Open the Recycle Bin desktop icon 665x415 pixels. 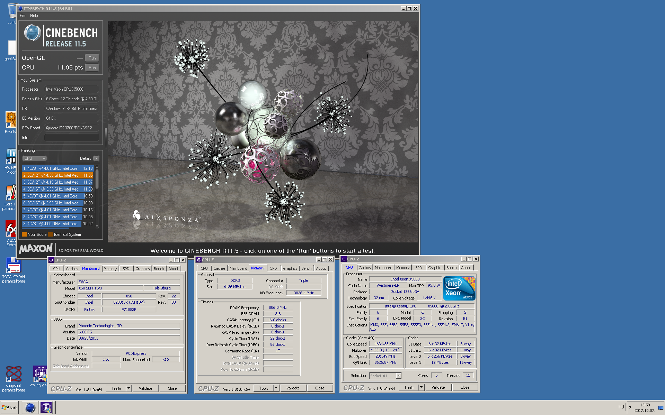[x=12, y=14]
